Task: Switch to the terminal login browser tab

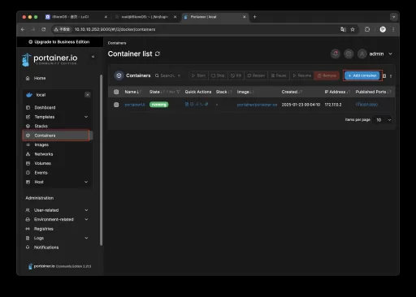Action: (x=145, y=17)
